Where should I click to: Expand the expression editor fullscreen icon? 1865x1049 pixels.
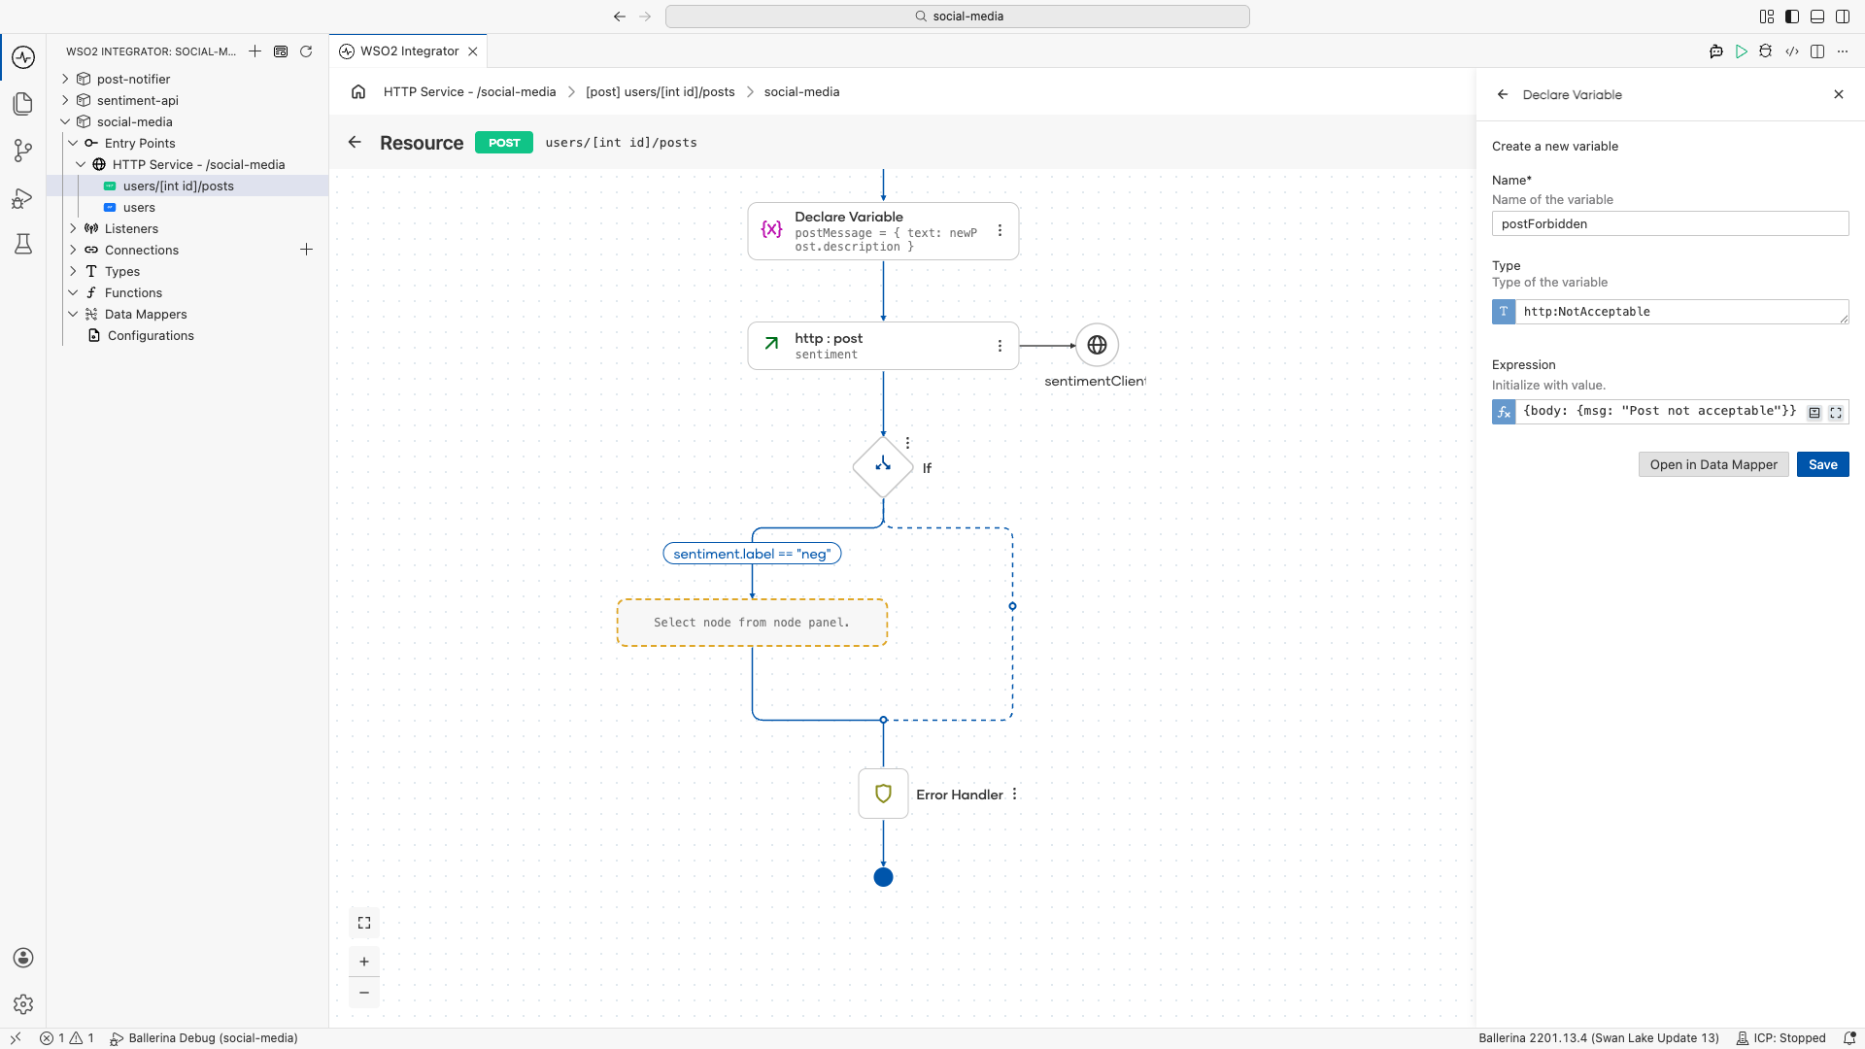pos(1836,413)
